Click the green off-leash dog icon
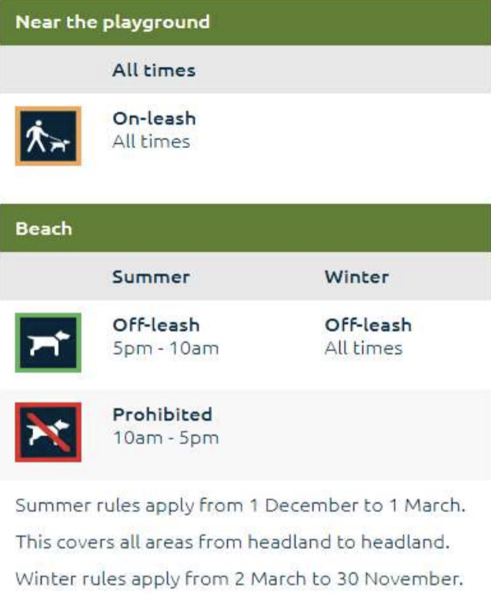 tap(48, 343)
